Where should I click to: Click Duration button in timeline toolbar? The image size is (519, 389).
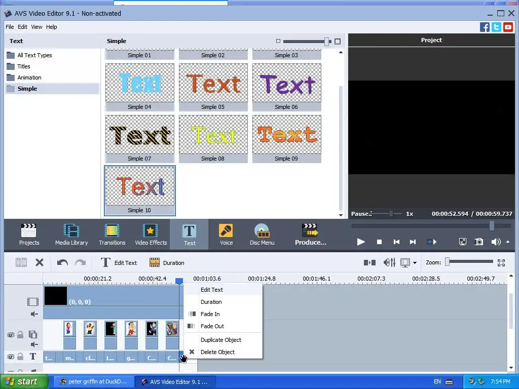pos(167,263)
